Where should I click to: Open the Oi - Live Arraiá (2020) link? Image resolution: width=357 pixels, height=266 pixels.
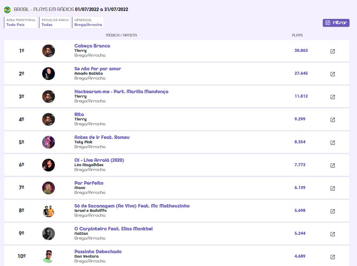point(99,160)
